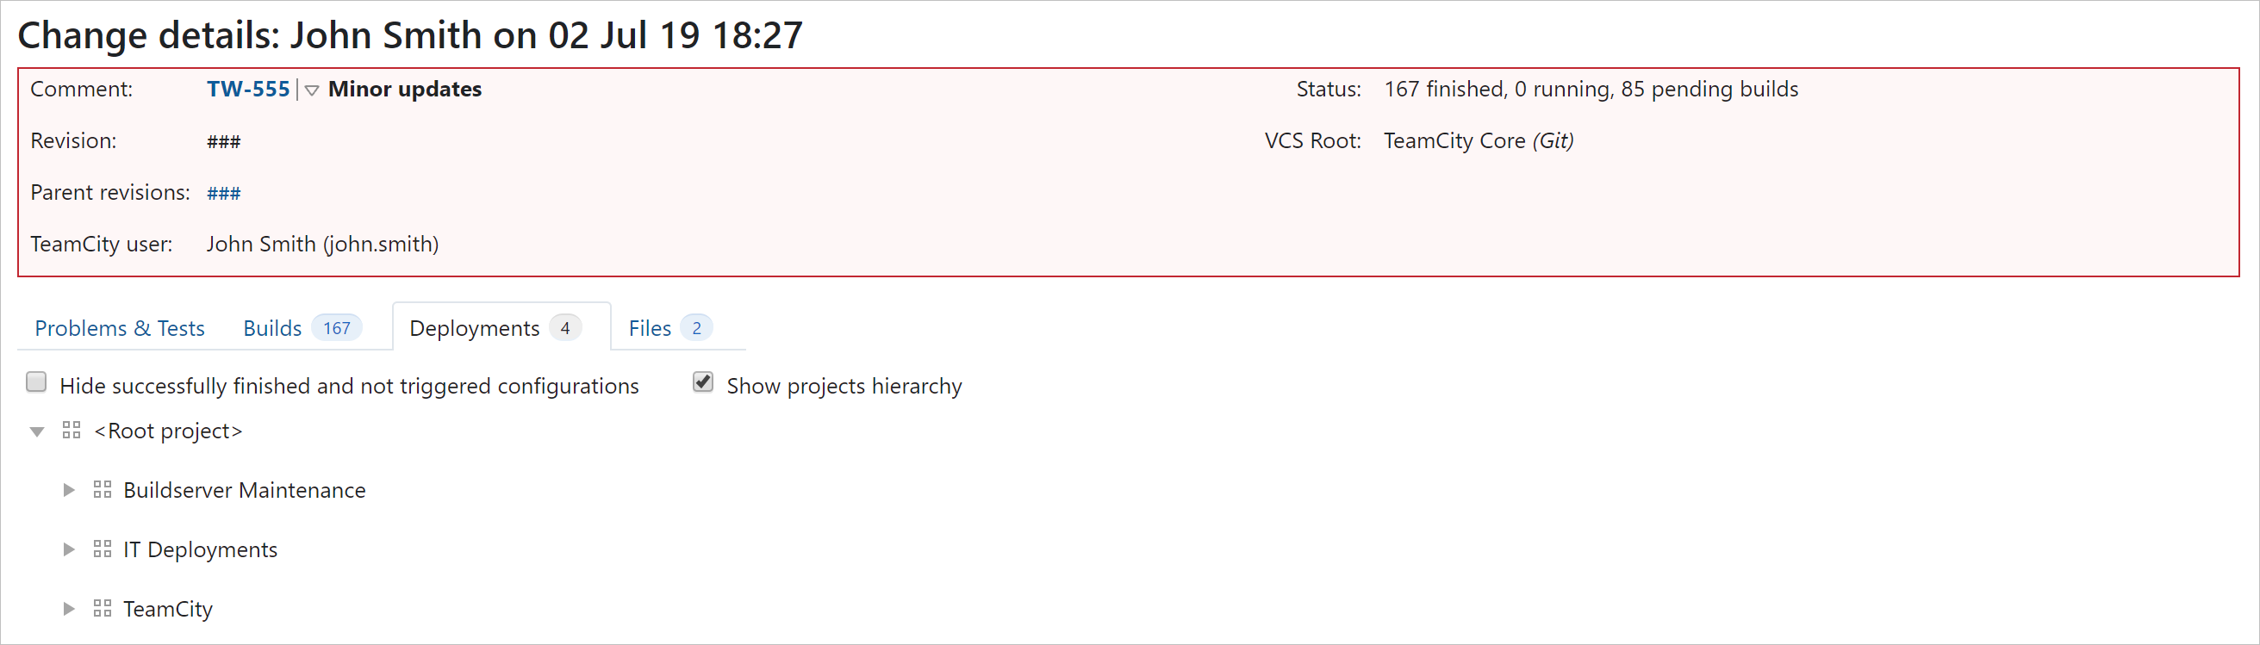The width and height of the screenshot is (2260, 645).
Task: Select the Deployments tab
Action: [475, 329]
